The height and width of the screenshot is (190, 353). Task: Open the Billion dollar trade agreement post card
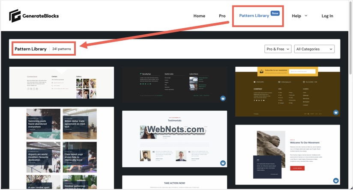pyautogui.click(x=80, y=124)
